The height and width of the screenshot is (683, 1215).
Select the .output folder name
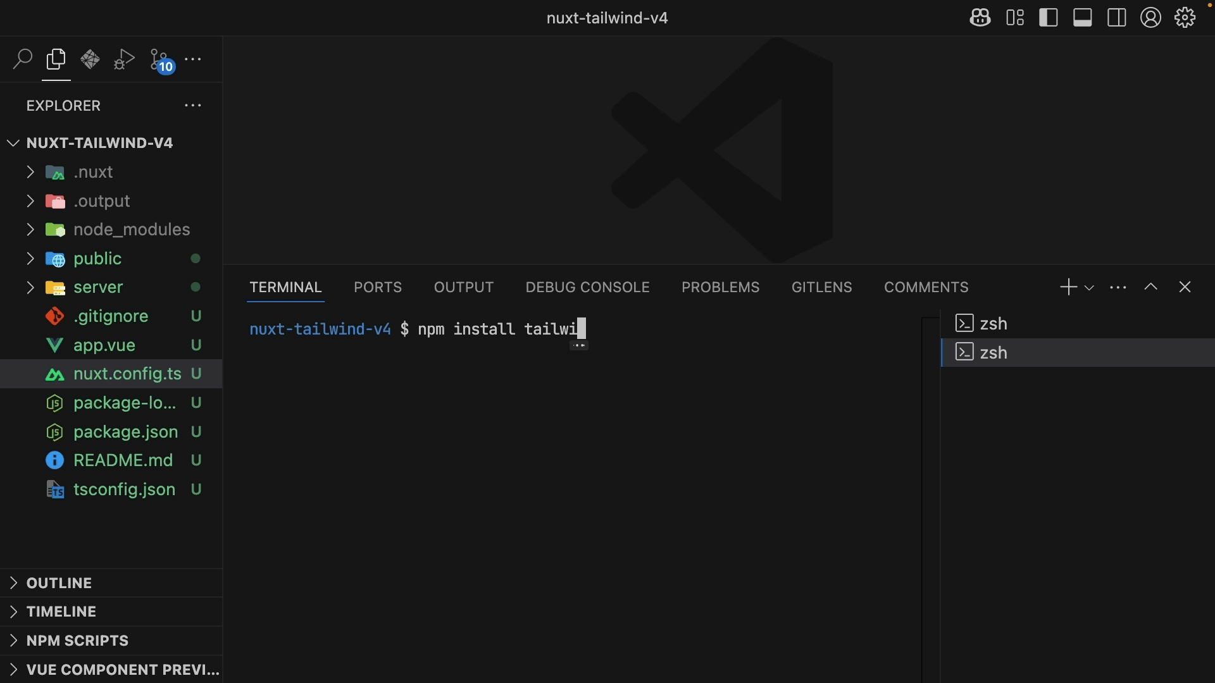(101, 201)
